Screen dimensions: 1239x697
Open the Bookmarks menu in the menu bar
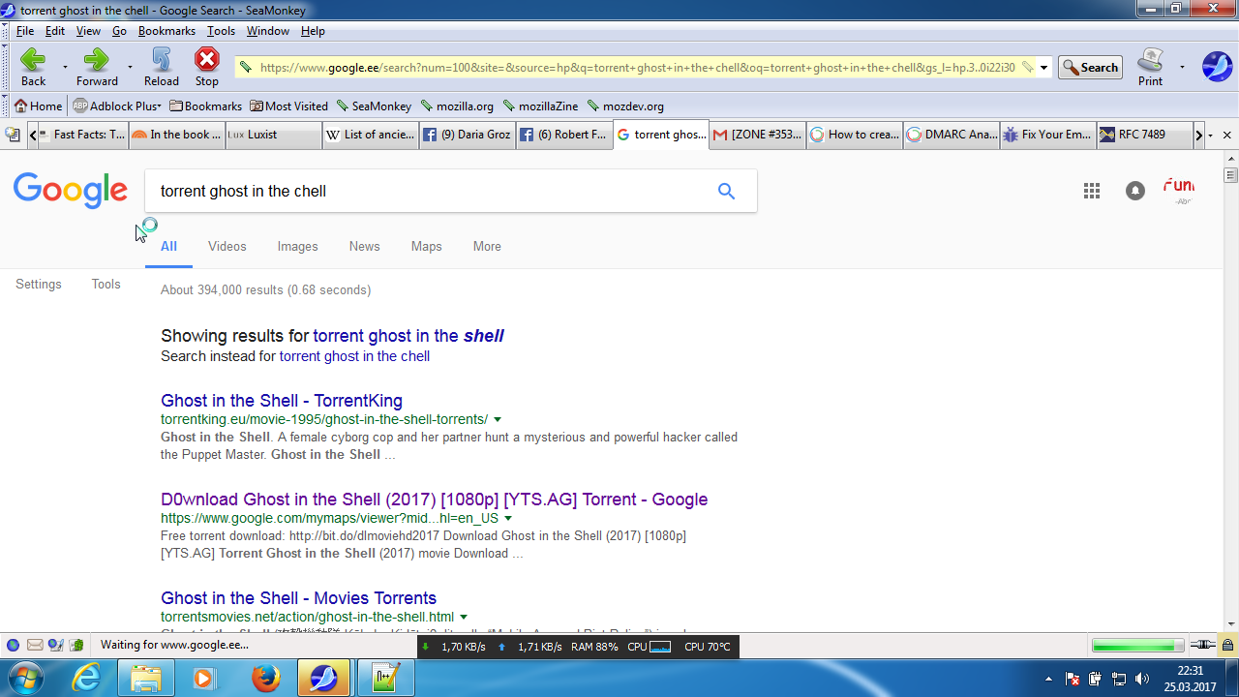click(x=166, y=31)
